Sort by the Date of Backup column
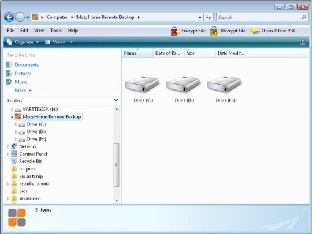The height and width of the screenshot is (234, 312). point(168,53)
